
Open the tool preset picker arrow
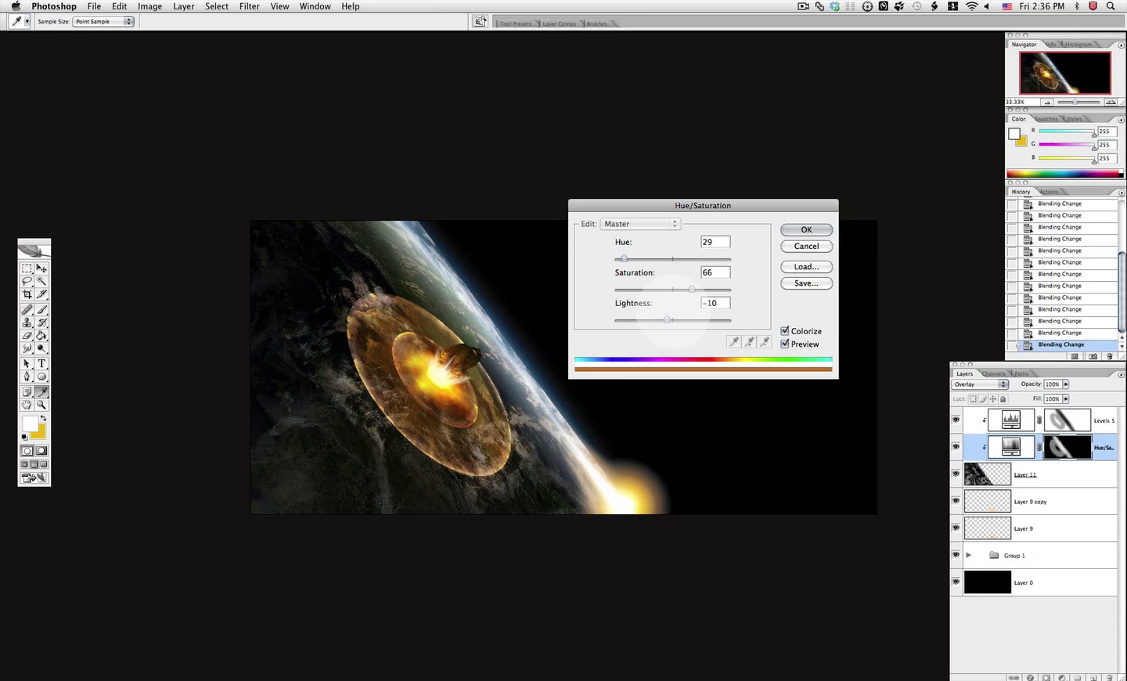point(27,21)
